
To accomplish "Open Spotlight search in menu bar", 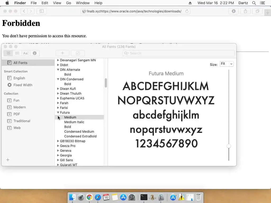I will pos(254,3).
